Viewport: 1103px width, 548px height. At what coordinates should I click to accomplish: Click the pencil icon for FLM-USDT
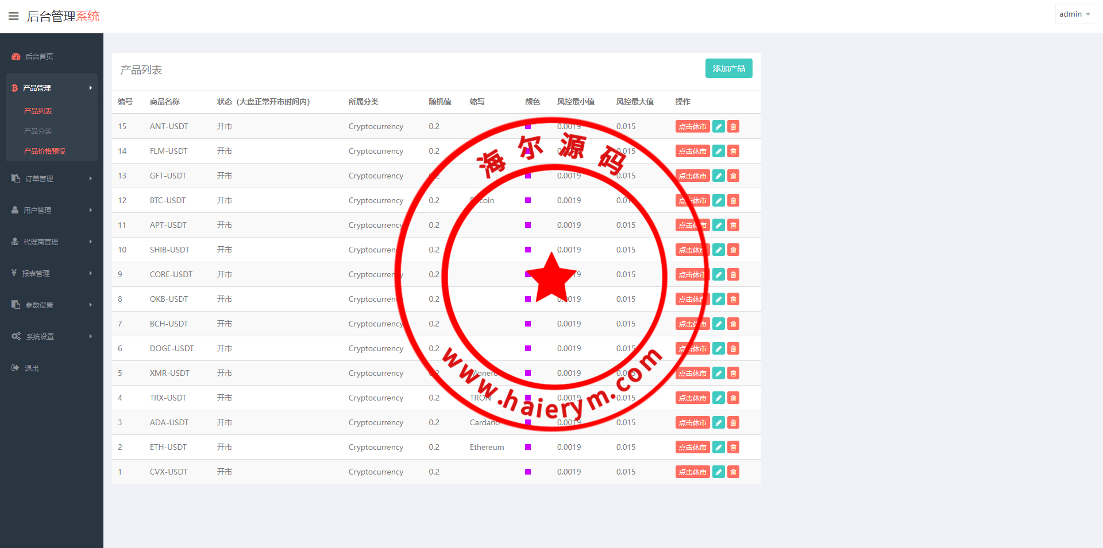[718, 151]
